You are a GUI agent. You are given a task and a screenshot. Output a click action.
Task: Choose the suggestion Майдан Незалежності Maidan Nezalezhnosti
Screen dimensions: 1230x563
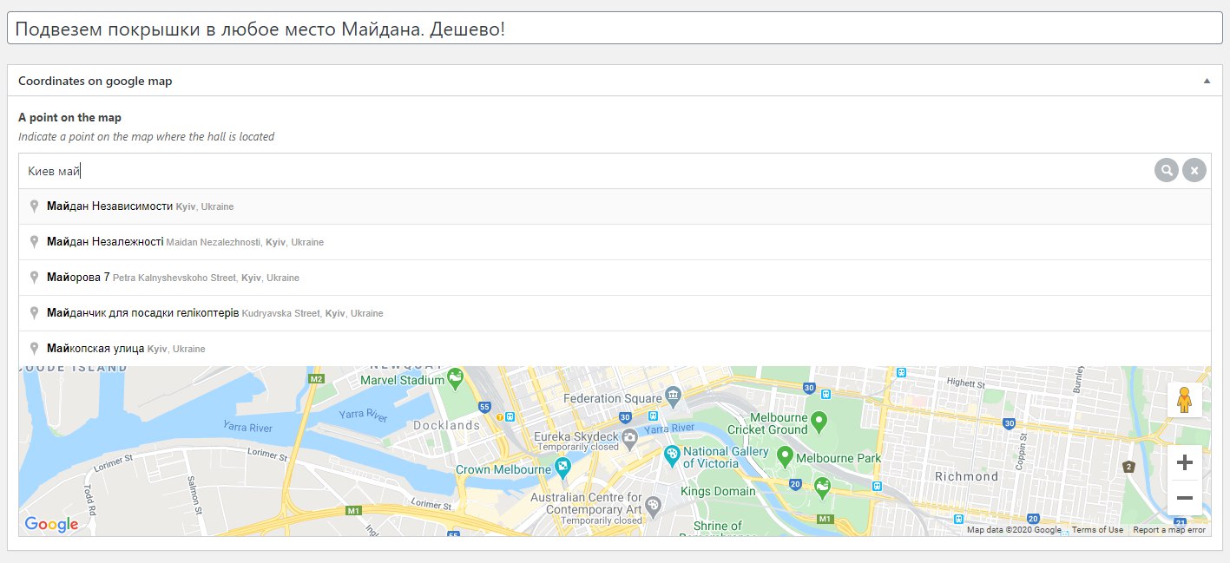tap(615, 242)
